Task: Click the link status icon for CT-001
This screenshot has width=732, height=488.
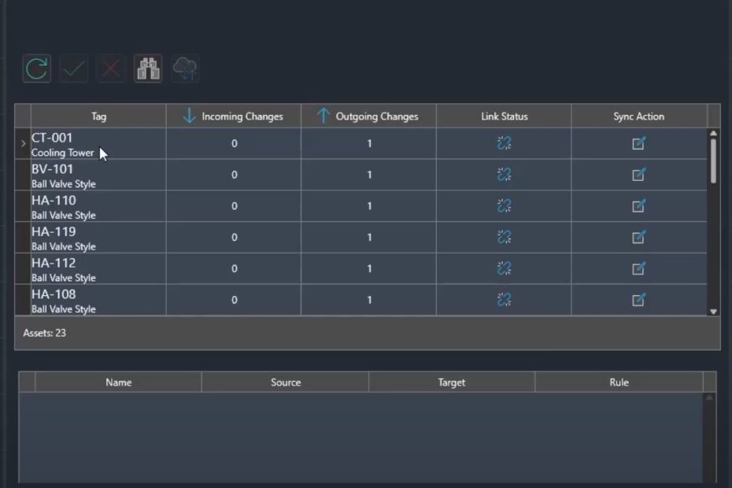Action: pos(504,143)
